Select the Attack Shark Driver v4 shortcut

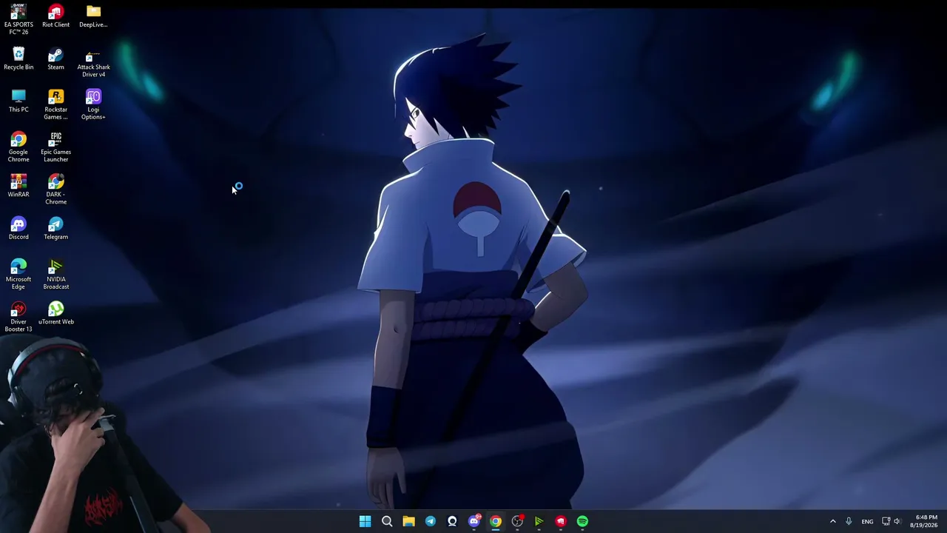93,63
